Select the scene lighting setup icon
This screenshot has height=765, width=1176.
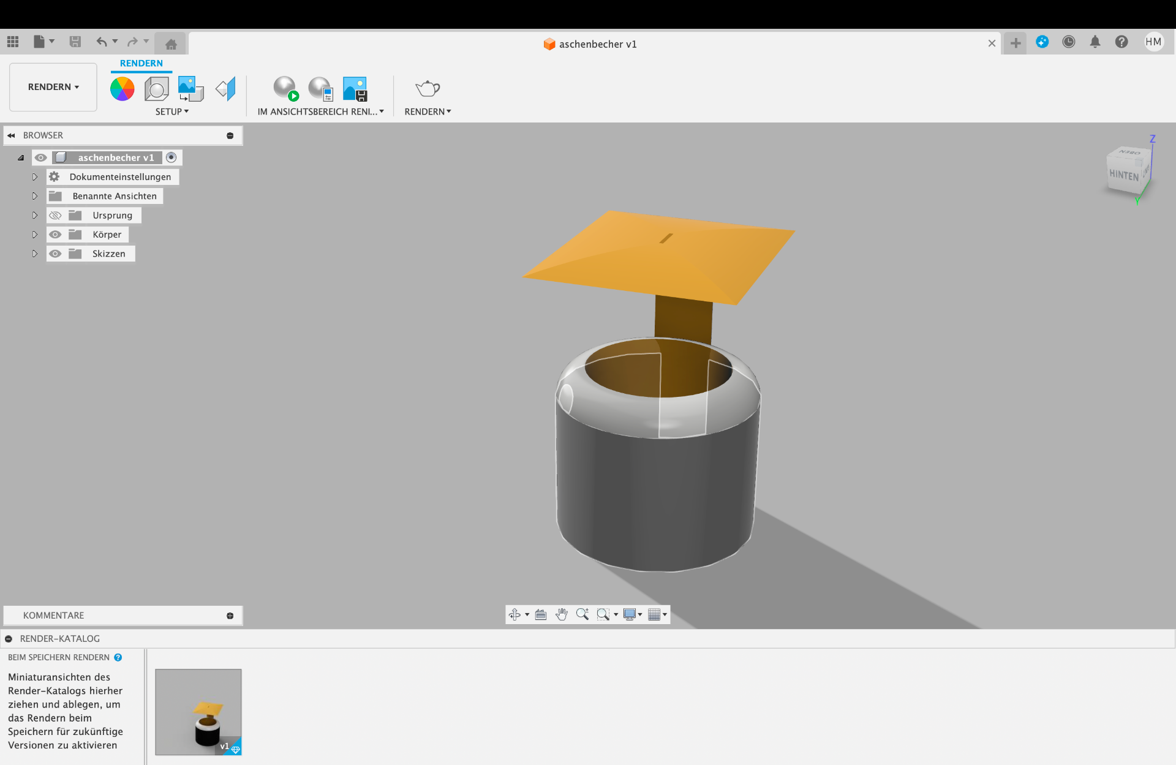[x=157, y=88]
